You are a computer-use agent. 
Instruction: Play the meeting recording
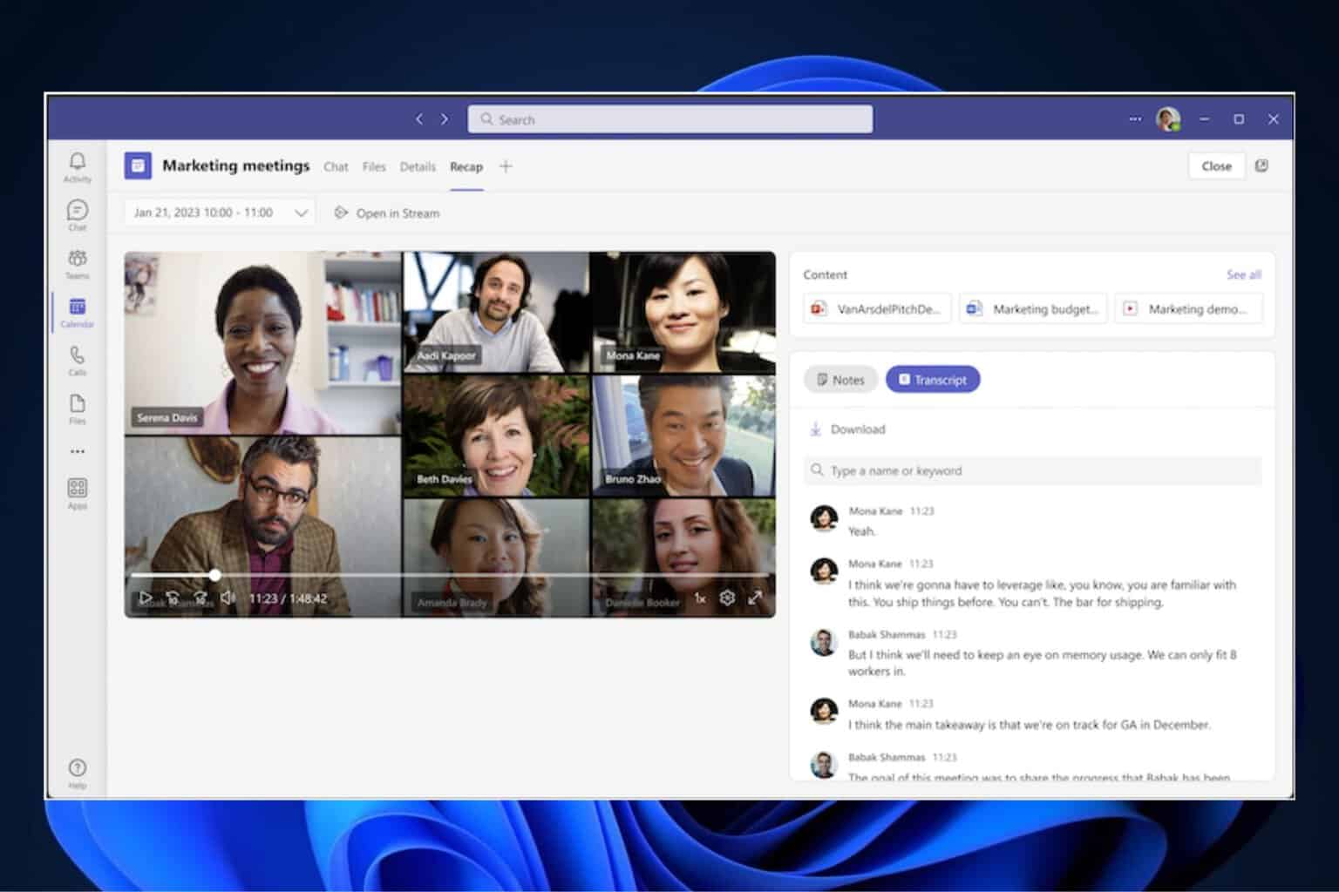point(145,598)
